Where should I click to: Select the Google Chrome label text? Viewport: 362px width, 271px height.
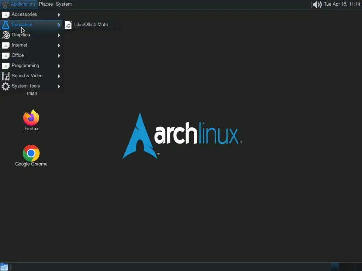31,164
